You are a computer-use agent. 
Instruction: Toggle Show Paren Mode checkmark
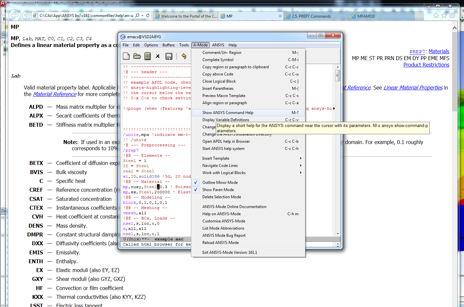tap(196, 190)
